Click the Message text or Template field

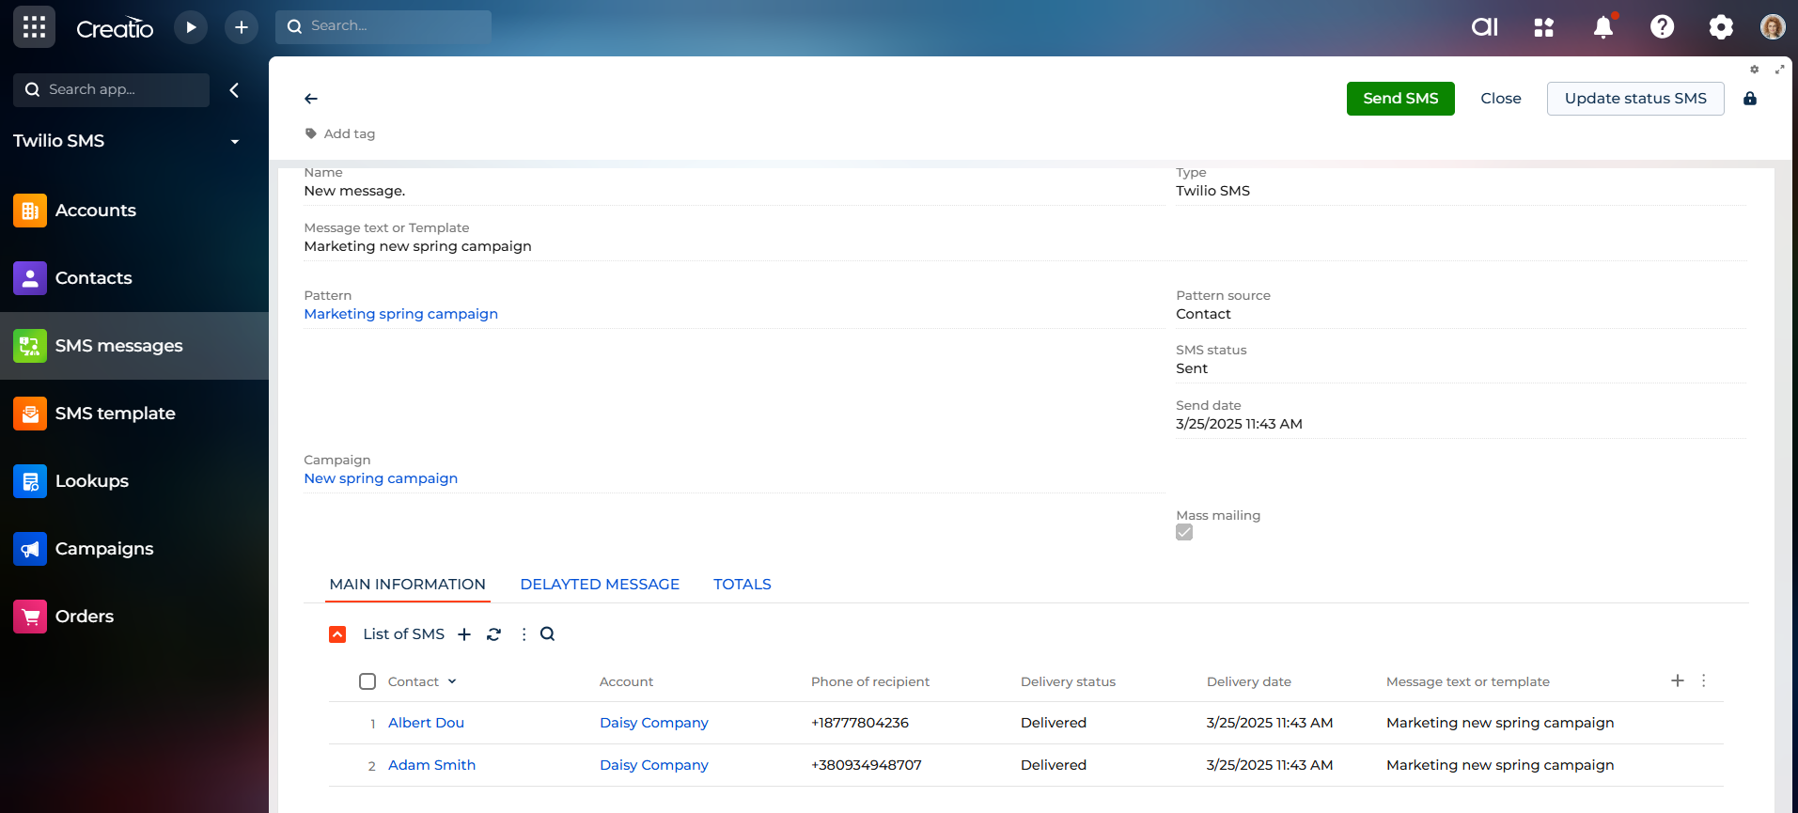[x=1024, y=246]
